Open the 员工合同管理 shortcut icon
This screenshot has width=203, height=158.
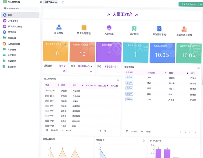84,28
